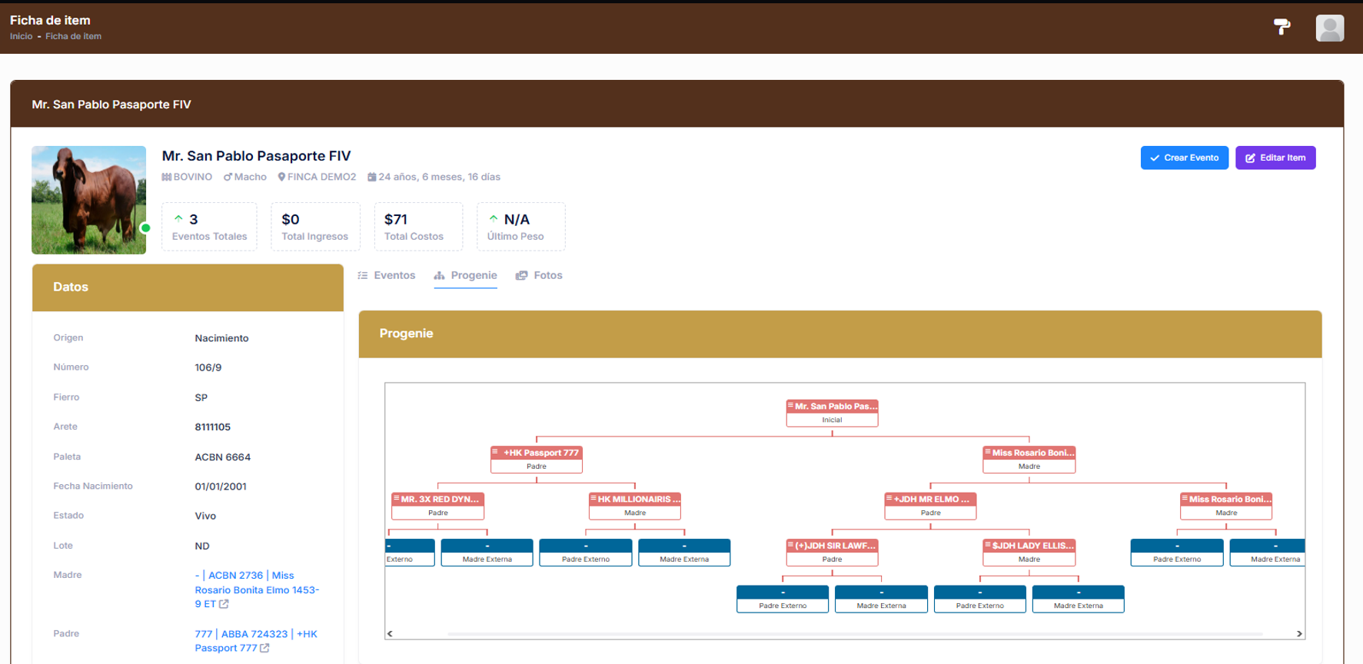This screenshot has width=1363, height=664.
Task: Click the paint roller theme icon
Action: pyautogui.click(x=1282, y=27)
